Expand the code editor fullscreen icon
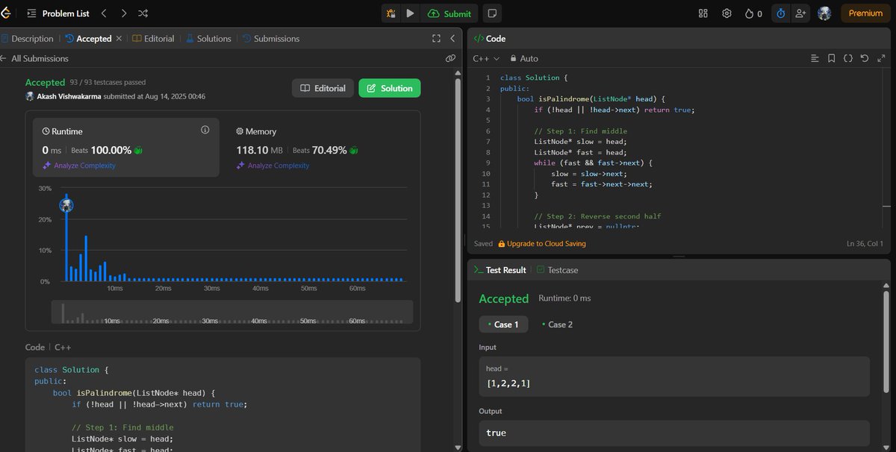Viewport: 896px width, 452px height. (x=881, y=58)
